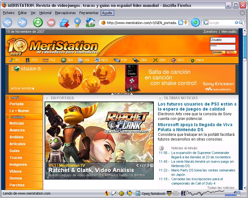The width and height of the screenshot is (248, 198).
Task: Click the Ratchet & Clank featured image
Action: point(99,132)
